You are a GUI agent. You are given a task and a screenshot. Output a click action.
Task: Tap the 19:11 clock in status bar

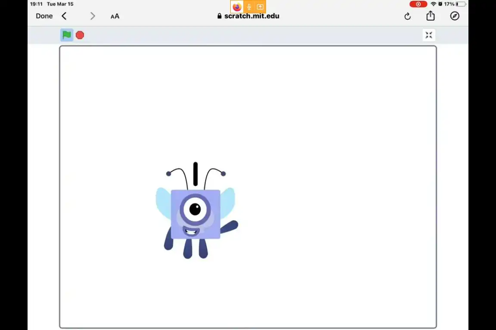coord(36,4)
